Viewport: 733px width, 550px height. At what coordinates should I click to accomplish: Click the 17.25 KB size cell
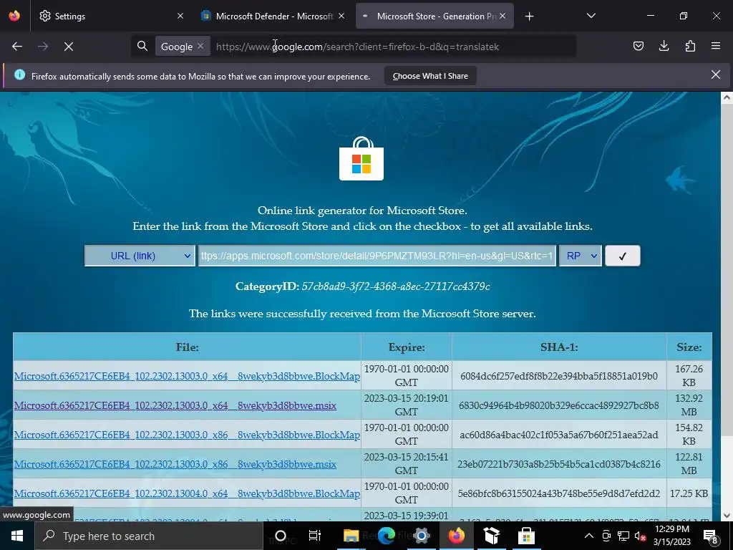point(689,493)
